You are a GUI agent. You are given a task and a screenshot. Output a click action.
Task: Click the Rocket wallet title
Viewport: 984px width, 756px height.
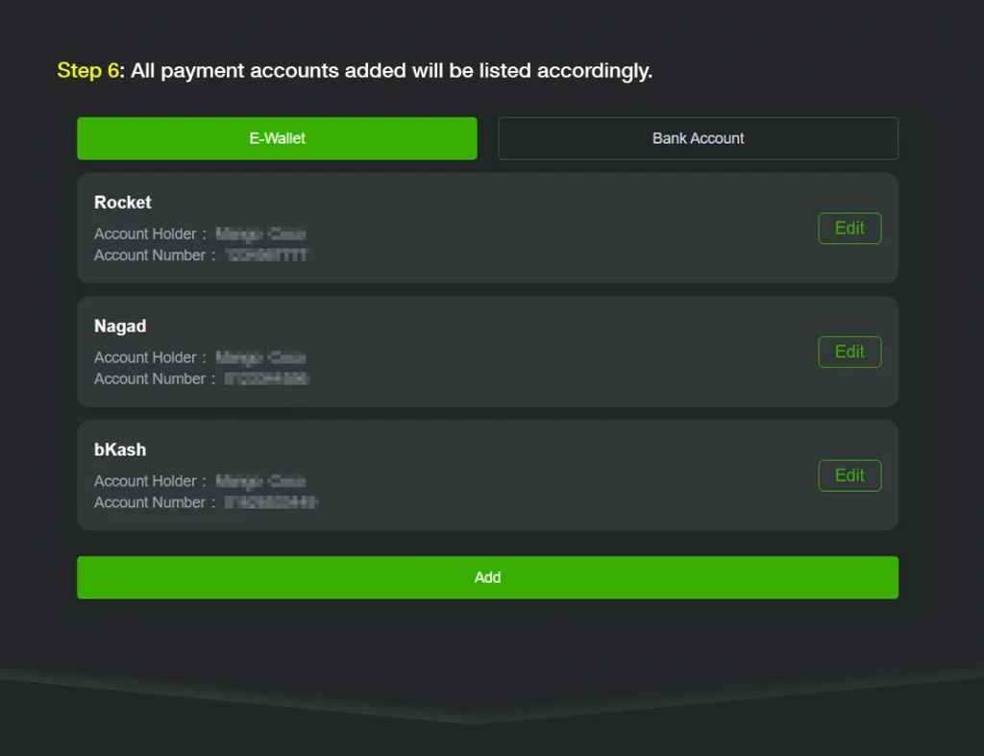click(x=122, y=202)
